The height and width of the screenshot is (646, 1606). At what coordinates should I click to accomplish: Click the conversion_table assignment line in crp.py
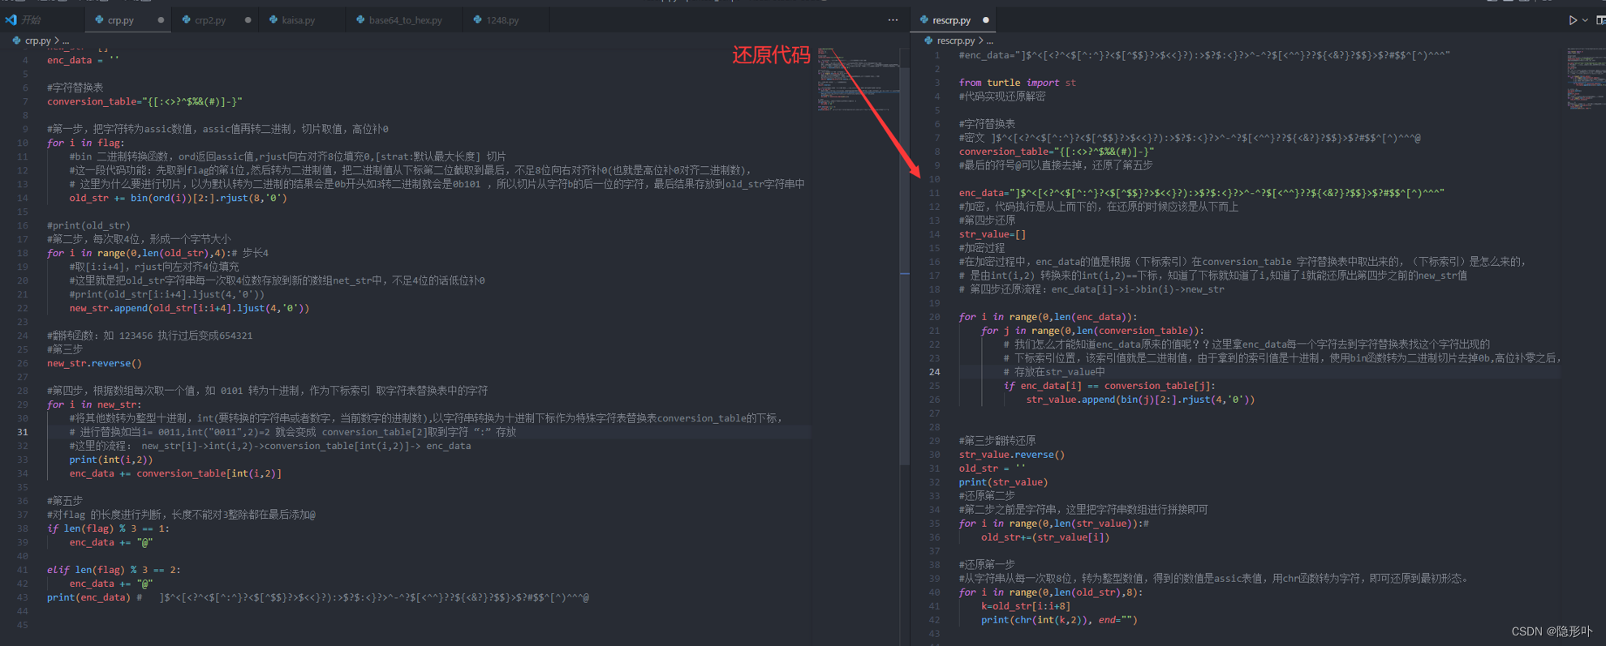(144, 101)
